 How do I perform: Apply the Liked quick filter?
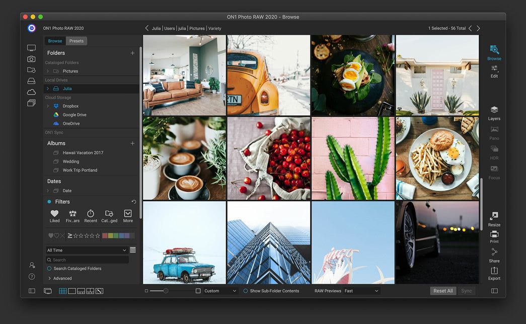coord(54,216)
